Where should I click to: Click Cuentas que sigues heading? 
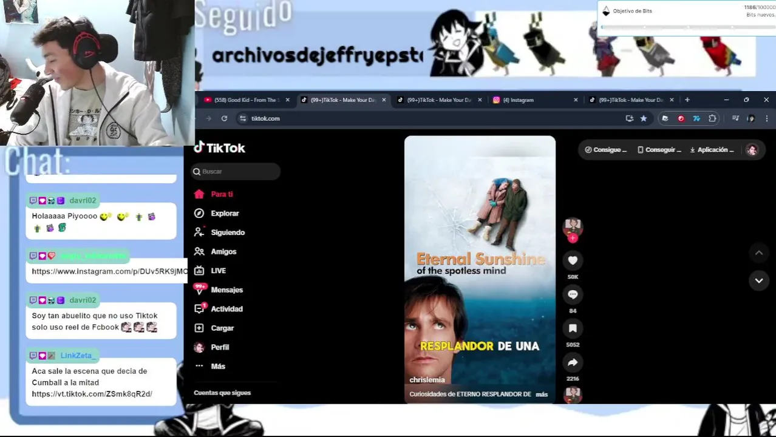[222, 393]
